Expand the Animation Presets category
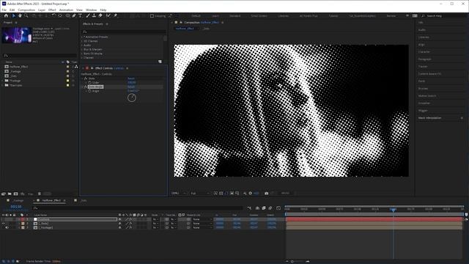 point(82,37)
